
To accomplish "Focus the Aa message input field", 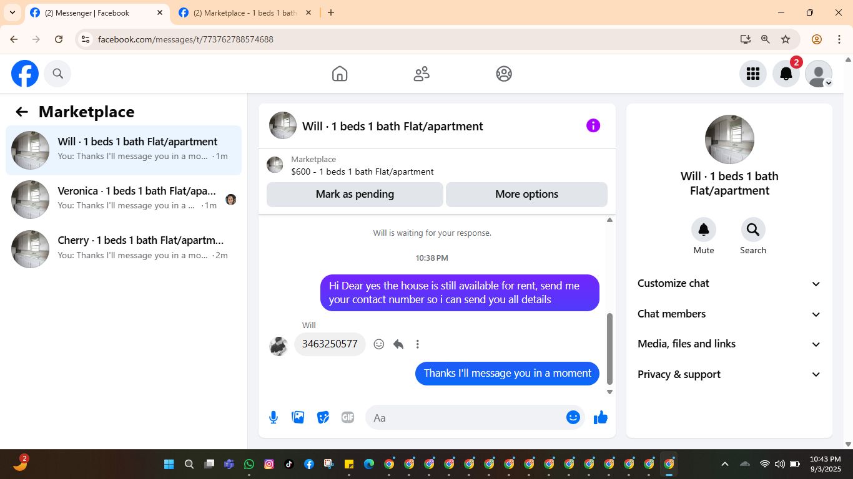I will 468,417.
